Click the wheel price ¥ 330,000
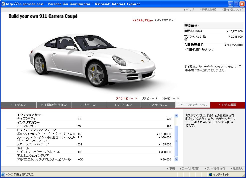This screenshot has width=246, height=178. tap(165, 152)
